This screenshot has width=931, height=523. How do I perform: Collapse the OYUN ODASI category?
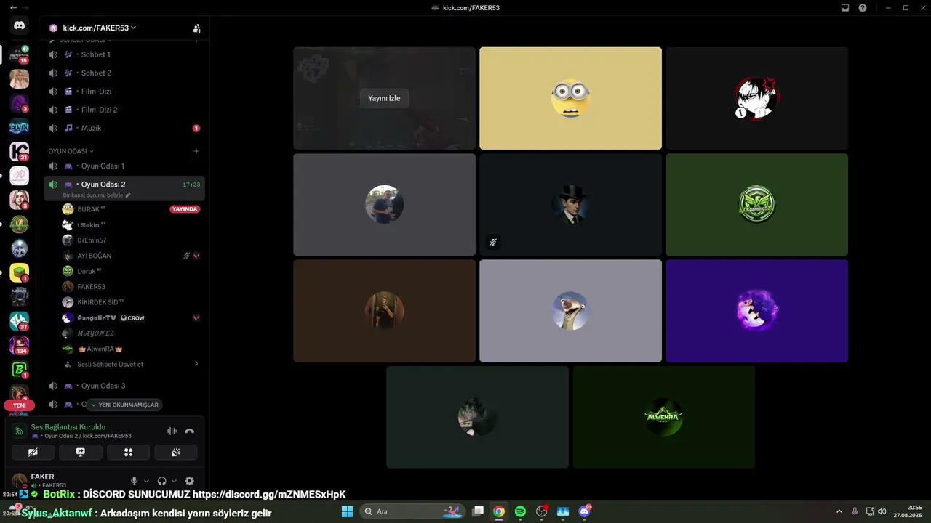[71, 151]
